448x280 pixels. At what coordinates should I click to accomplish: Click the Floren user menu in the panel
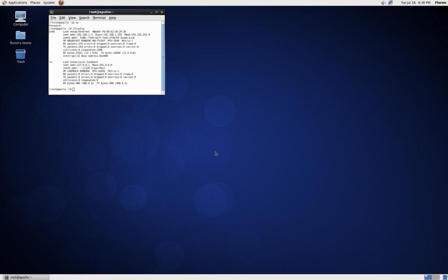tap(440, 3)
